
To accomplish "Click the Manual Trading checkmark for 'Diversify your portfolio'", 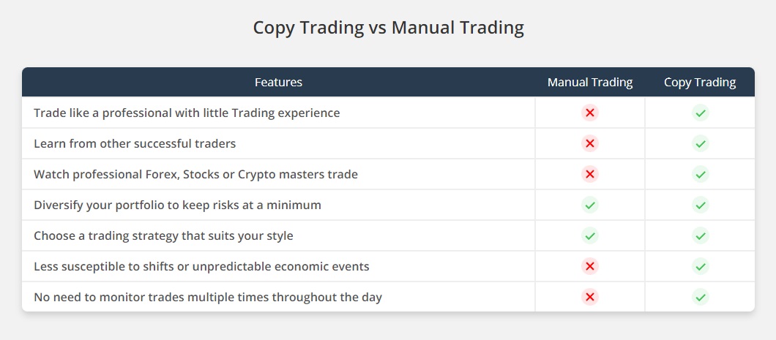I will pyautogui.click(x=589, y=205).
